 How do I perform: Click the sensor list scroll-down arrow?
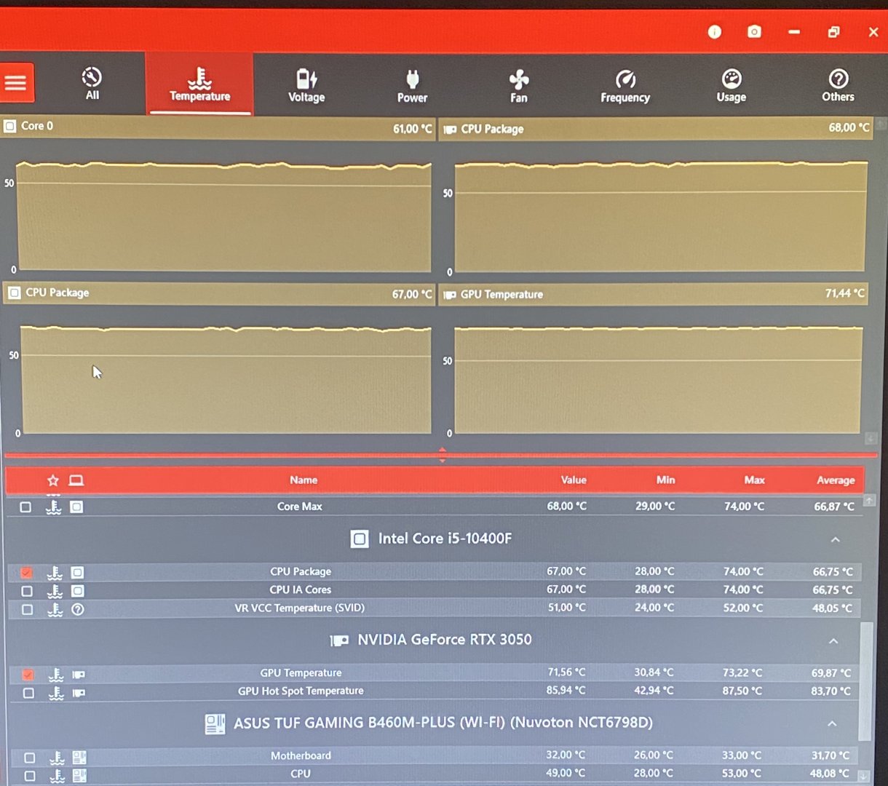864,776
